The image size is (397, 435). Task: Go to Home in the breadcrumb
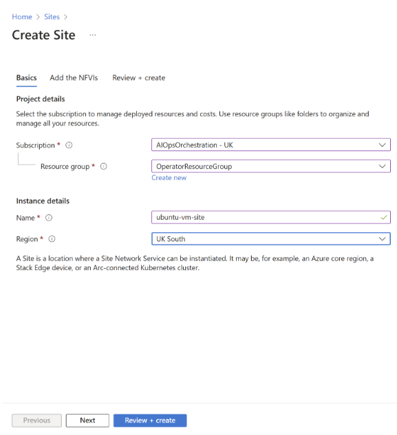click(x=22, y=17)
